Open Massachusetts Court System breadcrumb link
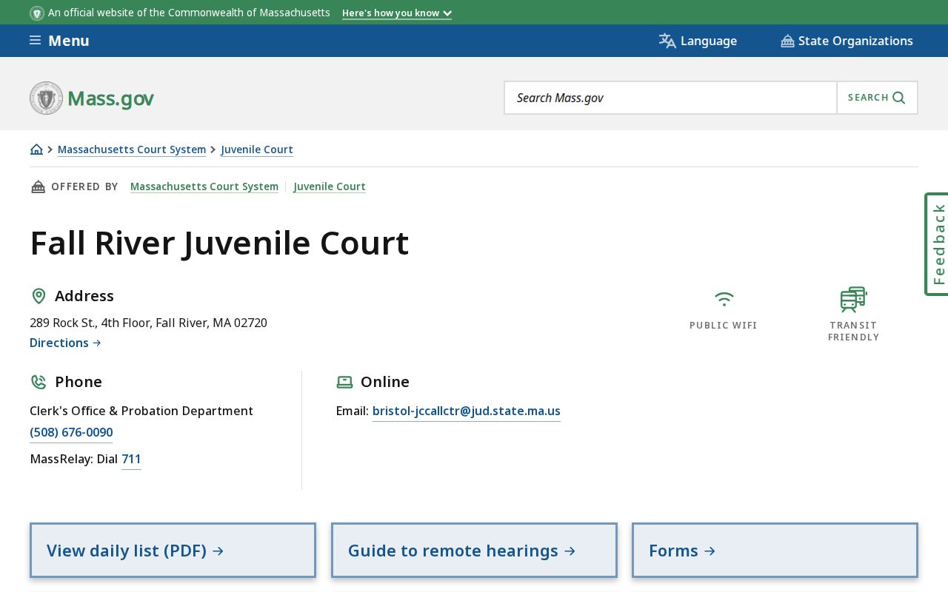 132,149
